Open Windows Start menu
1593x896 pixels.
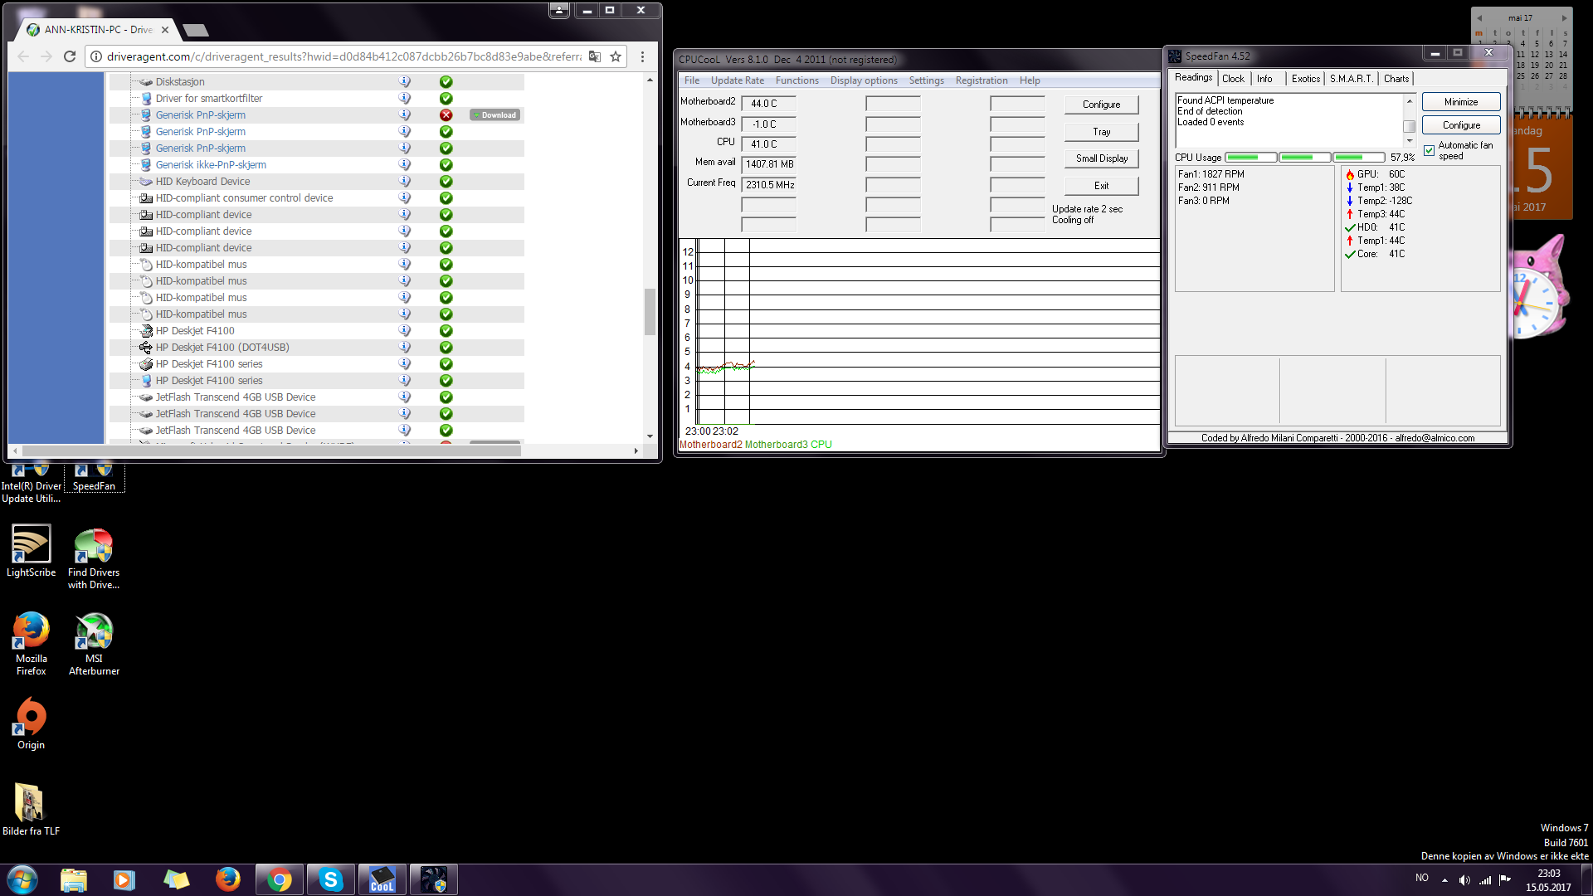[22, 879]
